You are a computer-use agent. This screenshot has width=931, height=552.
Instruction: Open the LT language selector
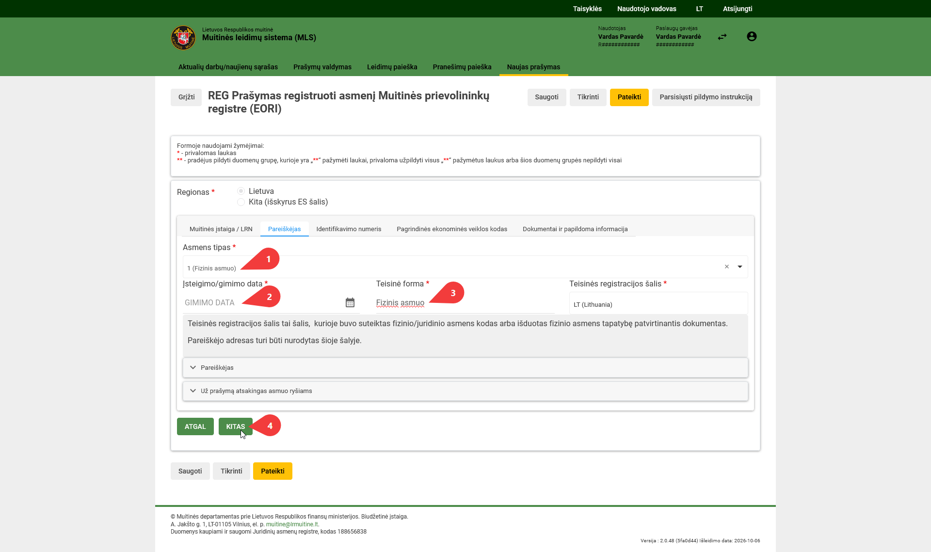[699, 9]
